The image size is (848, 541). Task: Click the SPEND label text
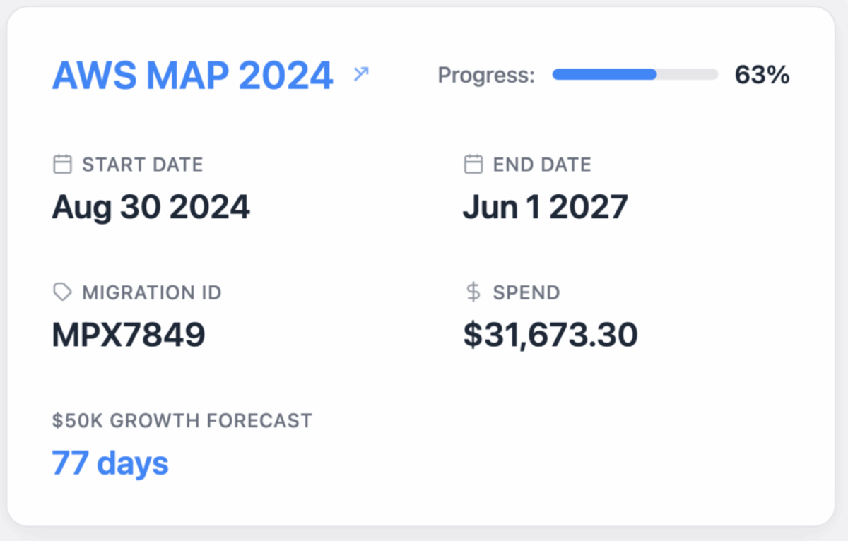pos(526,292)
